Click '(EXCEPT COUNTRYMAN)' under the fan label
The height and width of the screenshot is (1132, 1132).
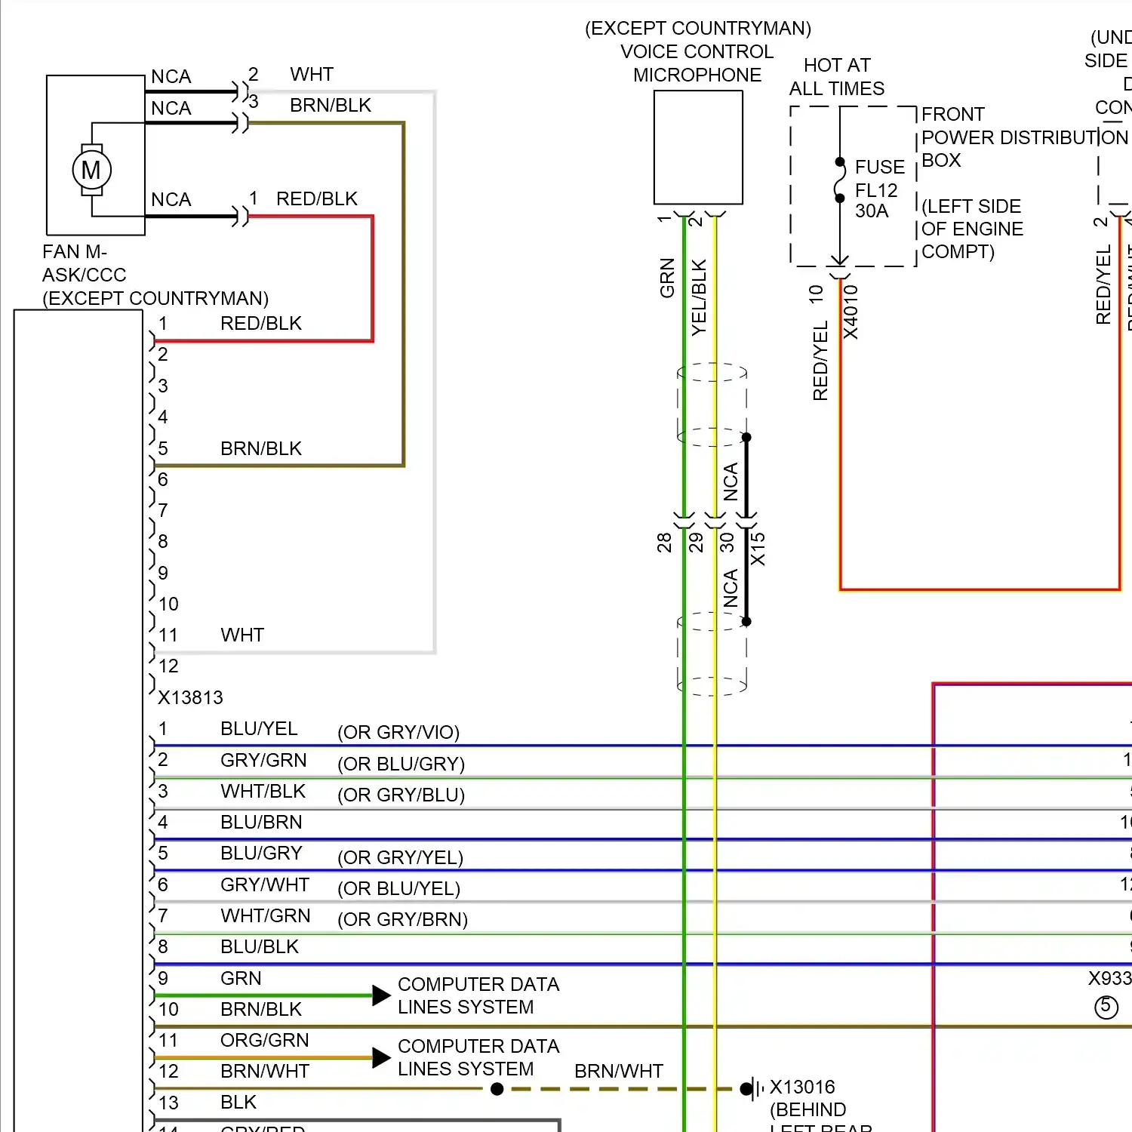click(155, 298)
